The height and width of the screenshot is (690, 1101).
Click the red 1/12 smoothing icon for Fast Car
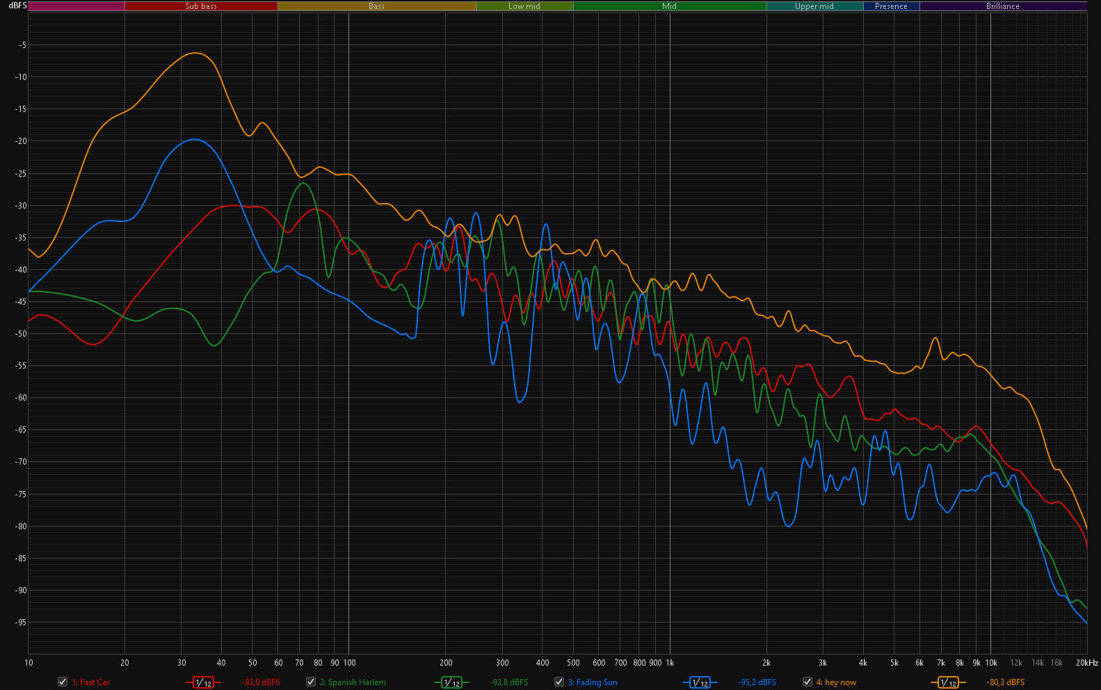[x=203, y=682]
